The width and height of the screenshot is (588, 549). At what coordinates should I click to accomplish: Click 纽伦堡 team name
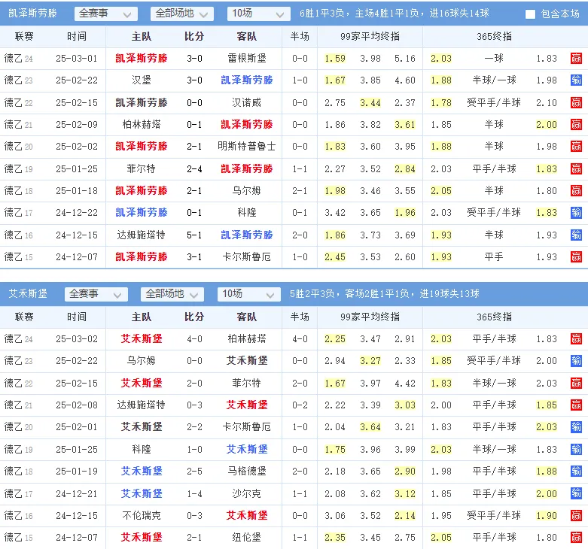[247, 538]
